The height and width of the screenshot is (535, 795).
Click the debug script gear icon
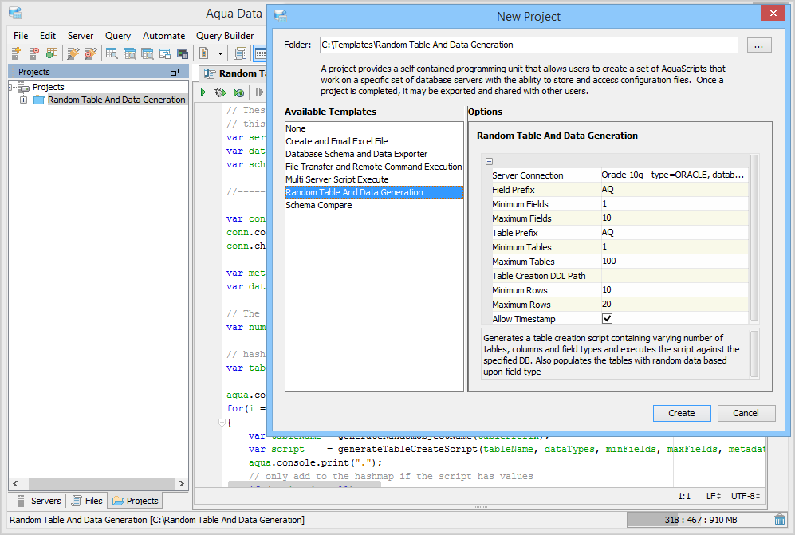(220, 92)
